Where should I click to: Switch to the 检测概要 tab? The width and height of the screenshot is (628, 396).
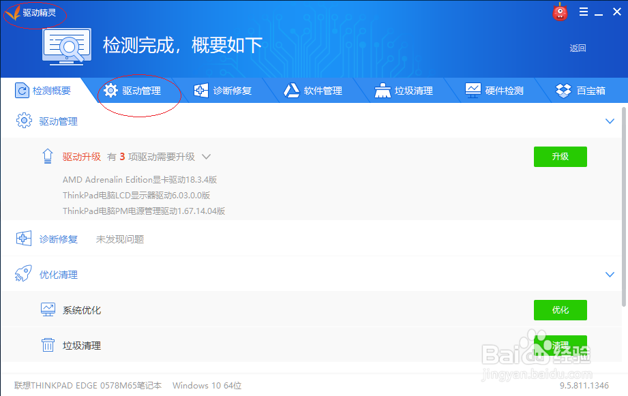(x=44, y=90)
